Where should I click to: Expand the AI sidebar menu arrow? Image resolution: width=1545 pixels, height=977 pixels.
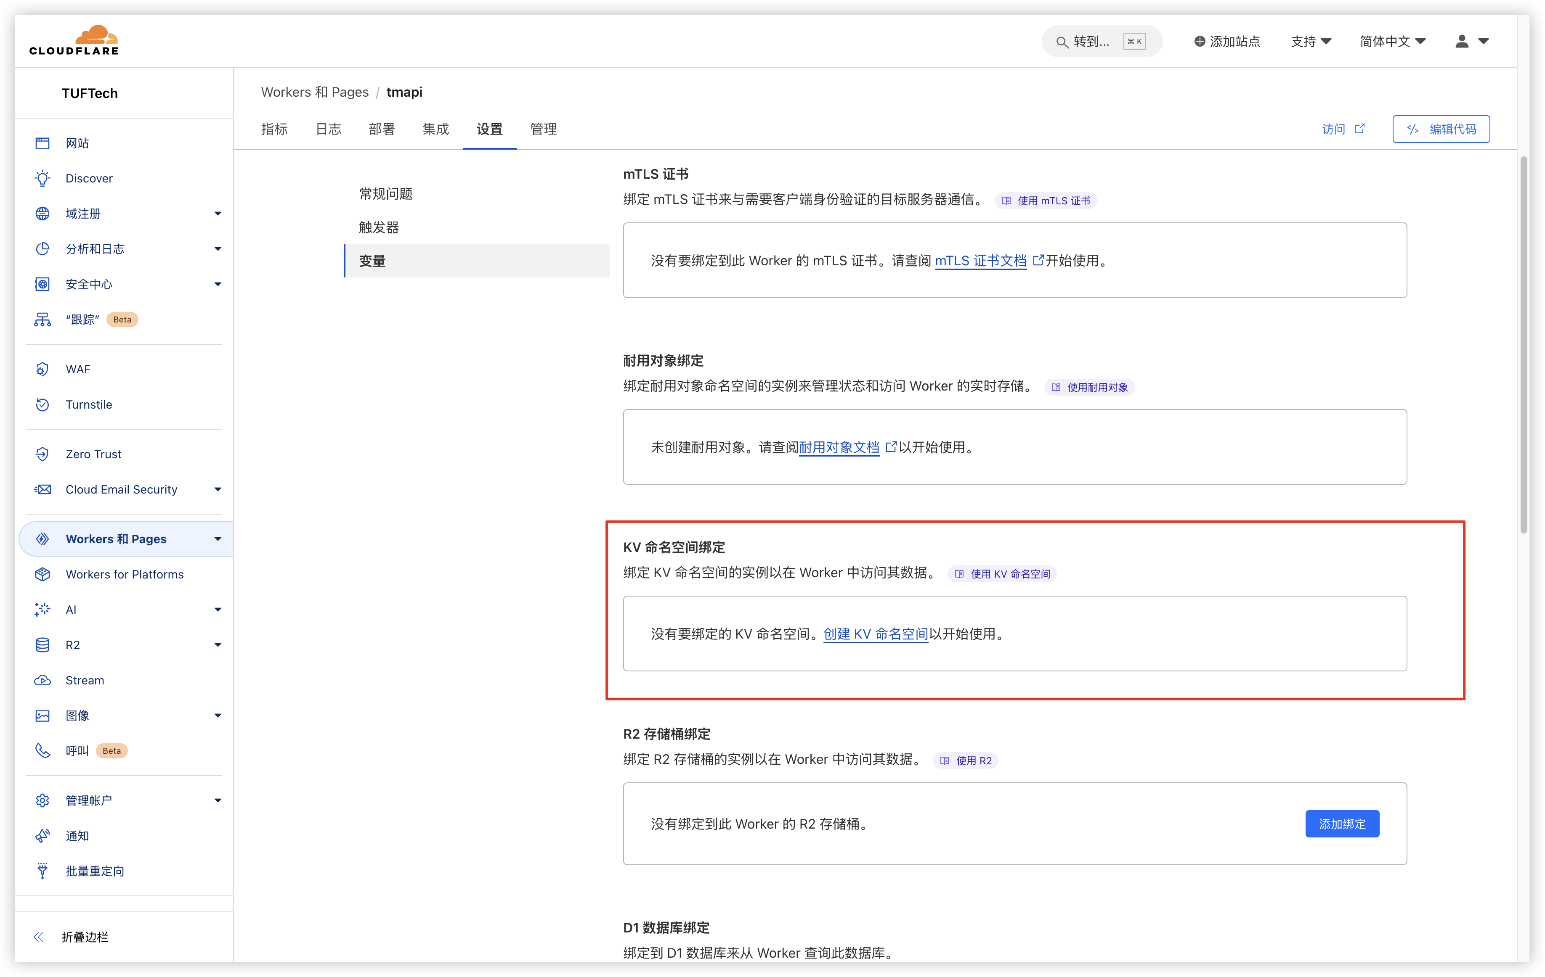click(218, 610)
